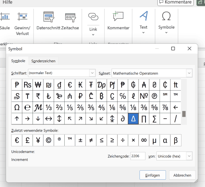Switch to the Sonderzeichen tab
This screenshot has height=187, width=205.
(43, 61)
